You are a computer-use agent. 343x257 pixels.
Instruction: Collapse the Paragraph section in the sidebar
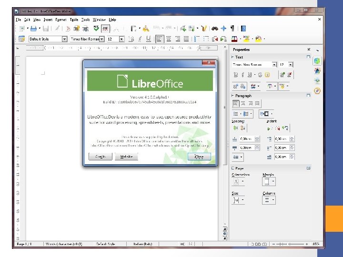[232, 96]
